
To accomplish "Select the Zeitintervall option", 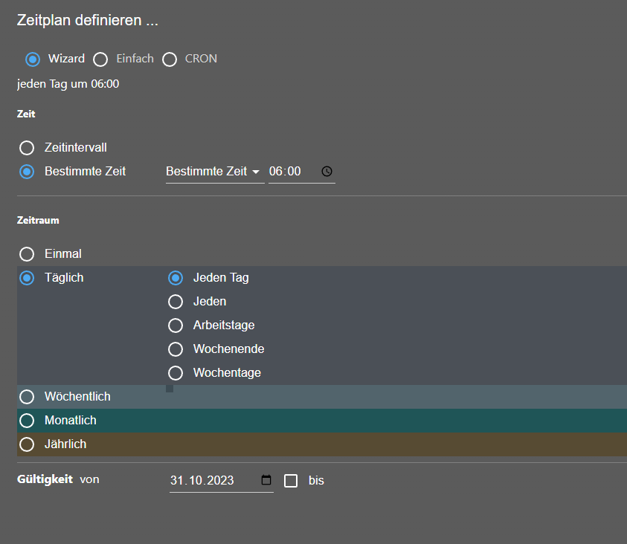I will coord(27,148).
